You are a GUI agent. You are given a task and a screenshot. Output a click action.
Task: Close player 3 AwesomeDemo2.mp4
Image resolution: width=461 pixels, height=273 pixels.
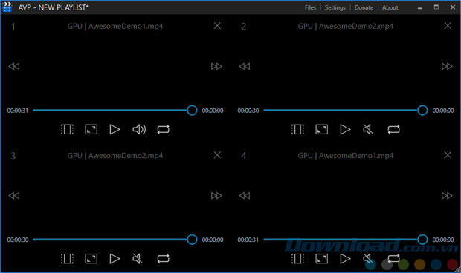[x=217, y=155]
